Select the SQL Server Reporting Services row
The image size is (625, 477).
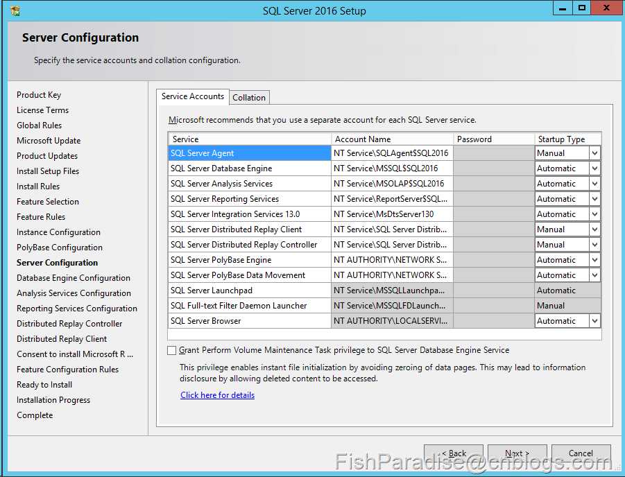click(x=250, y=199)
